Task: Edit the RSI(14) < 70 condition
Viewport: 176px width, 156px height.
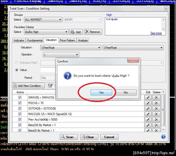Action: [x=148, y=103]
